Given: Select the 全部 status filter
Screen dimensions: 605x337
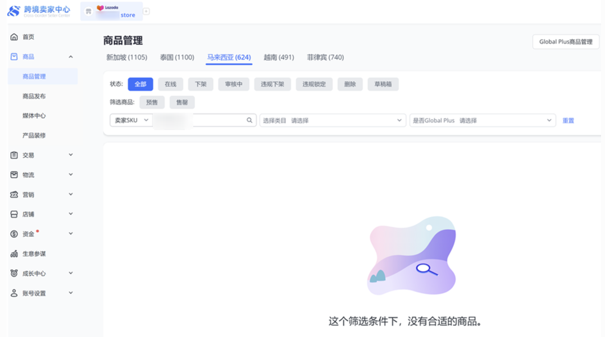Looking at the screenshot, I should [x=140, y=84].
